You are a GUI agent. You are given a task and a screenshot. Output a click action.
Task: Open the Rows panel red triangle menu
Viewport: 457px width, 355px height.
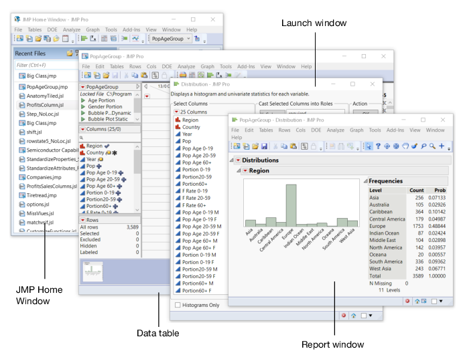tap(83, 220)
